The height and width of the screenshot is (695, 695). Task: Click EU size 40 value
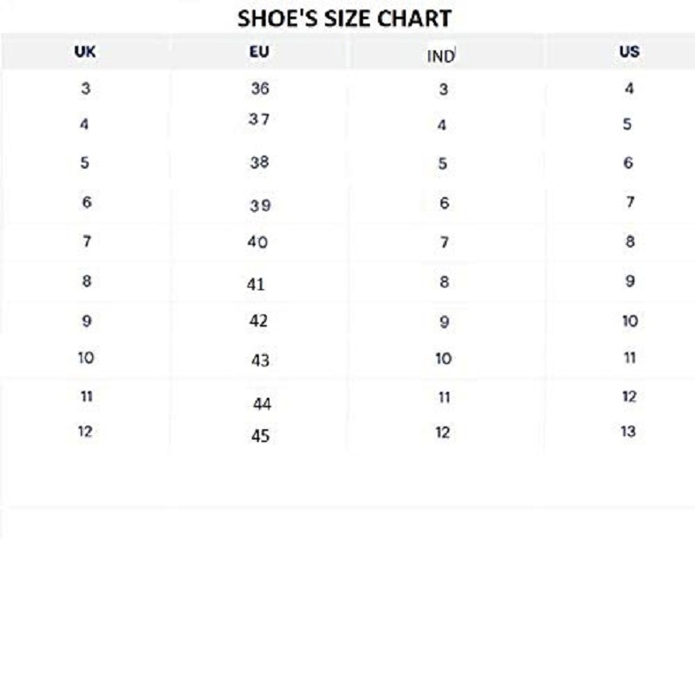pos(257,242)
